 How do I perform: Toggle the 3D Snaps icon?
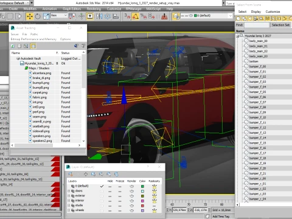coord(127,16)
